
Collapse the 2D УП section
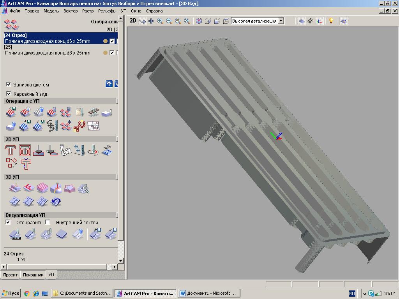117,139
